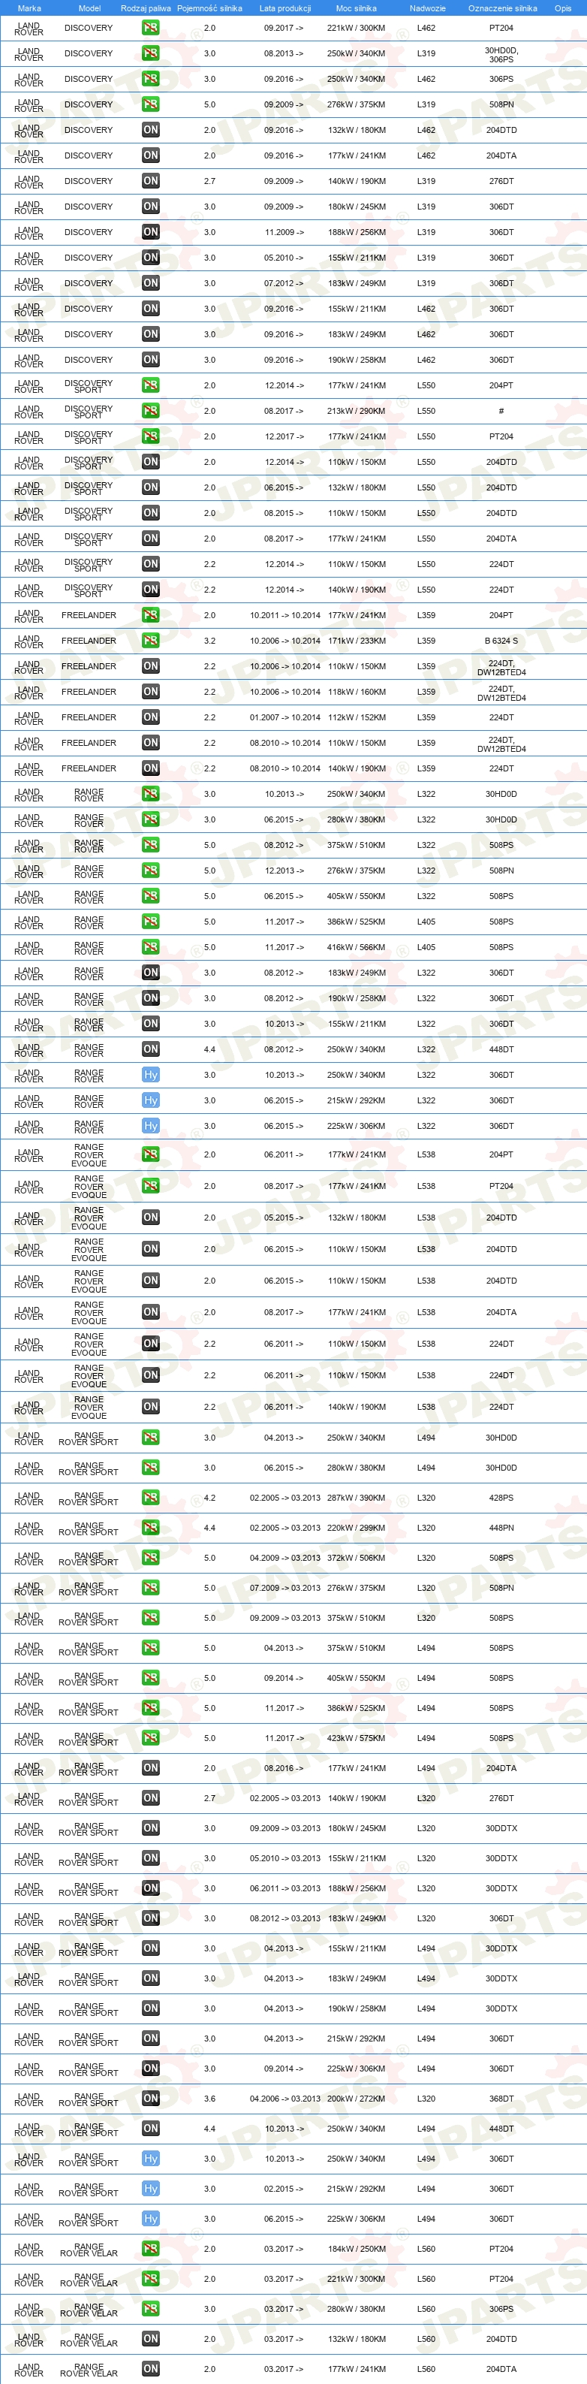Click diesel icon in Velar L560 204DTA row
This screenshot has width=587, height=2384.
(150, 2369)
